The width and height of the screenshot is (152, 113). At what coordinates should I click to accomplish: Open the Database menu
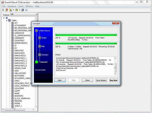11,6
